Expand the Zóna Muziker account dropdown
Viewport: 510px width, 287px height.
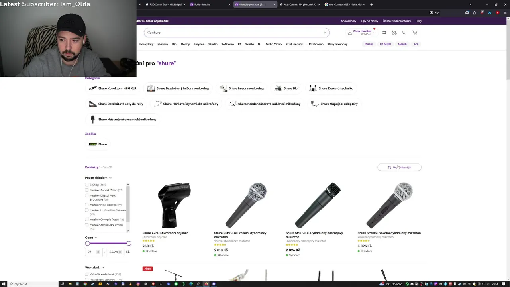click(374, 33)
